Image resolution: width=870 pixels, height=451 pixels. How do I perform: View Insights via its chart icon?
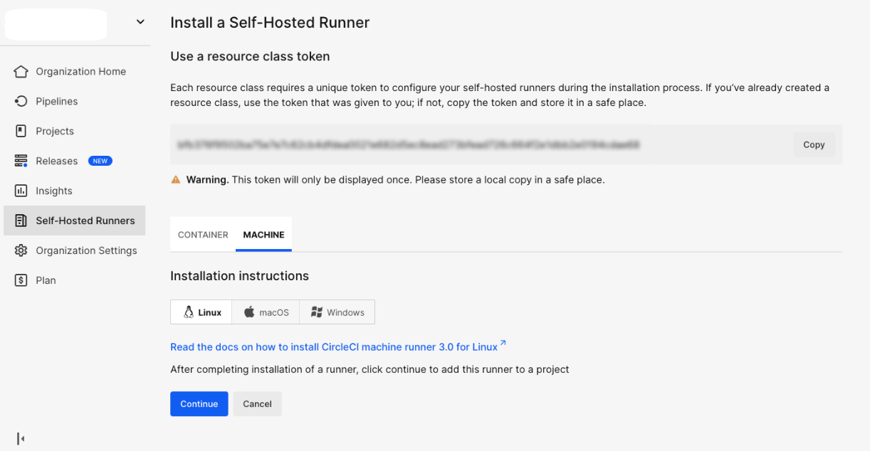[x=21, y=191]
